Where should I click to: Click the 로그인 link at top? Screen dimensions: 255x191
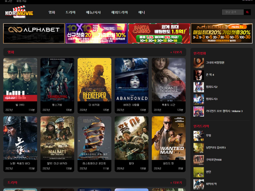coord(8,1)
